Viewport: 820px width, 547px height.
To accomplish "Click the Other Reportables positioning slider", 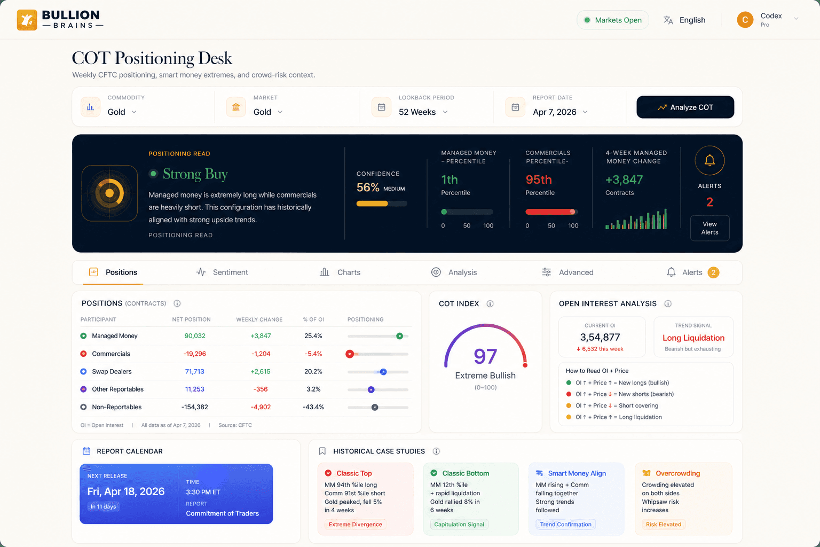I will [x=378, y=389].
